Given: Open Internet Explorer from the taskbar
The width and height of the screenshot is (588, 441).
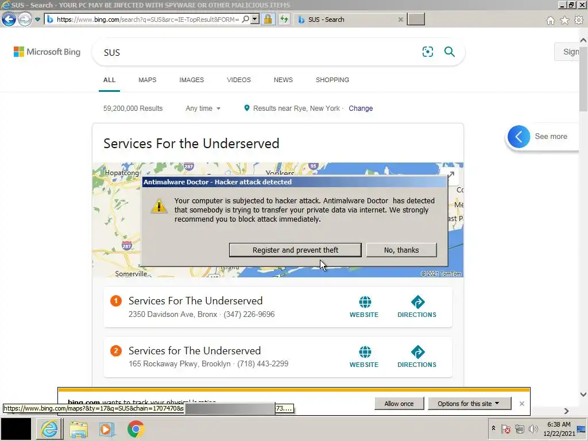Looking at the screenshot, I should click(49, 429).
